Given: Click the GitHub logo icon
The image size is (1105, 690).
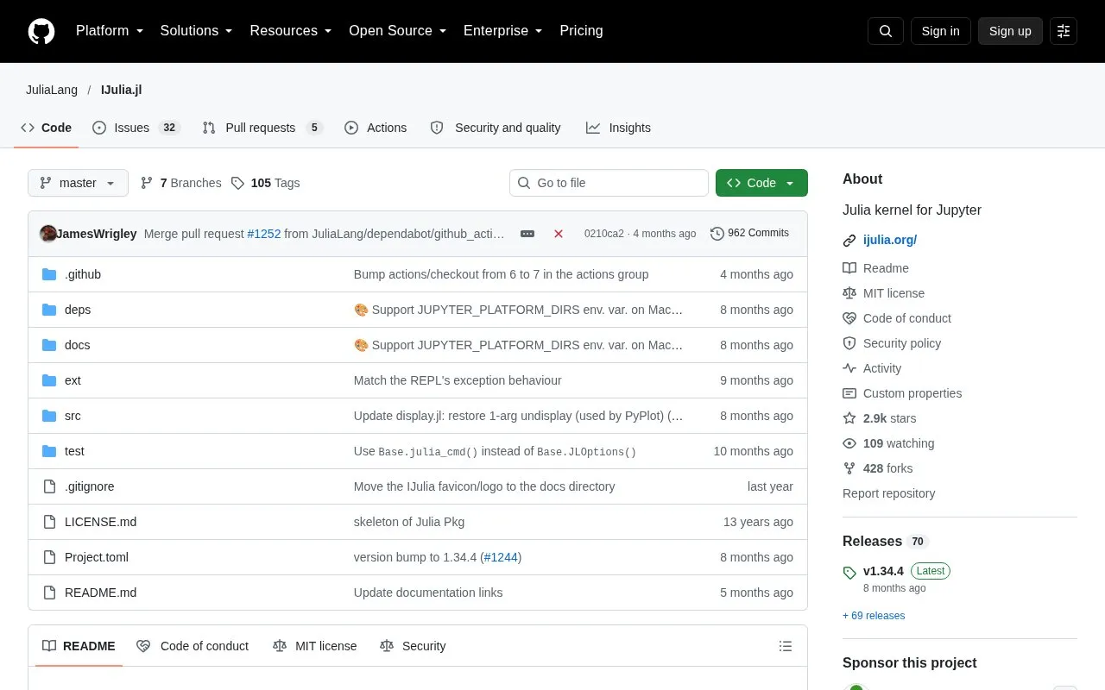Looking at the screenshot, I should pos(41,31).
